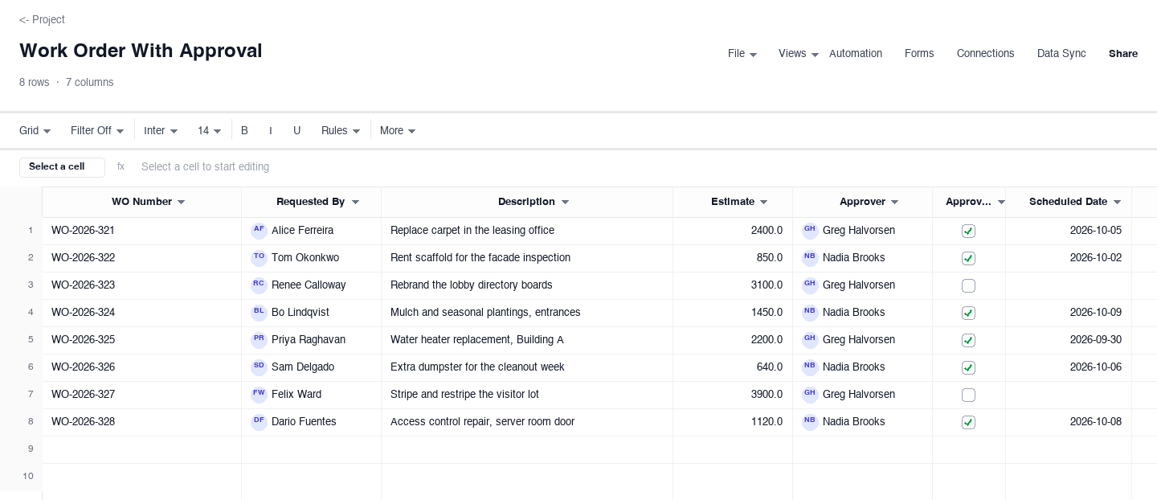This screenshot has width=1157, height=500.
Task: Open the font size 14 dropdown
Action: tap(209, 130)
